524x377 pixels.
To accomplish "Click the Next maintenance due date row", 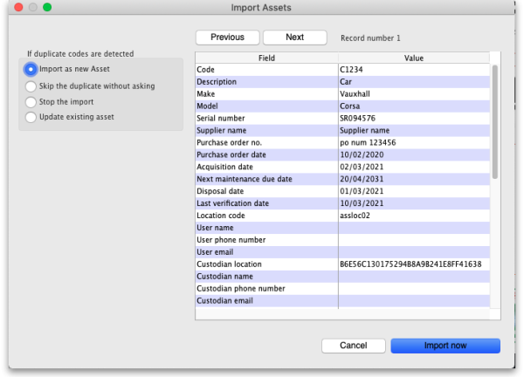I will 266,179.
